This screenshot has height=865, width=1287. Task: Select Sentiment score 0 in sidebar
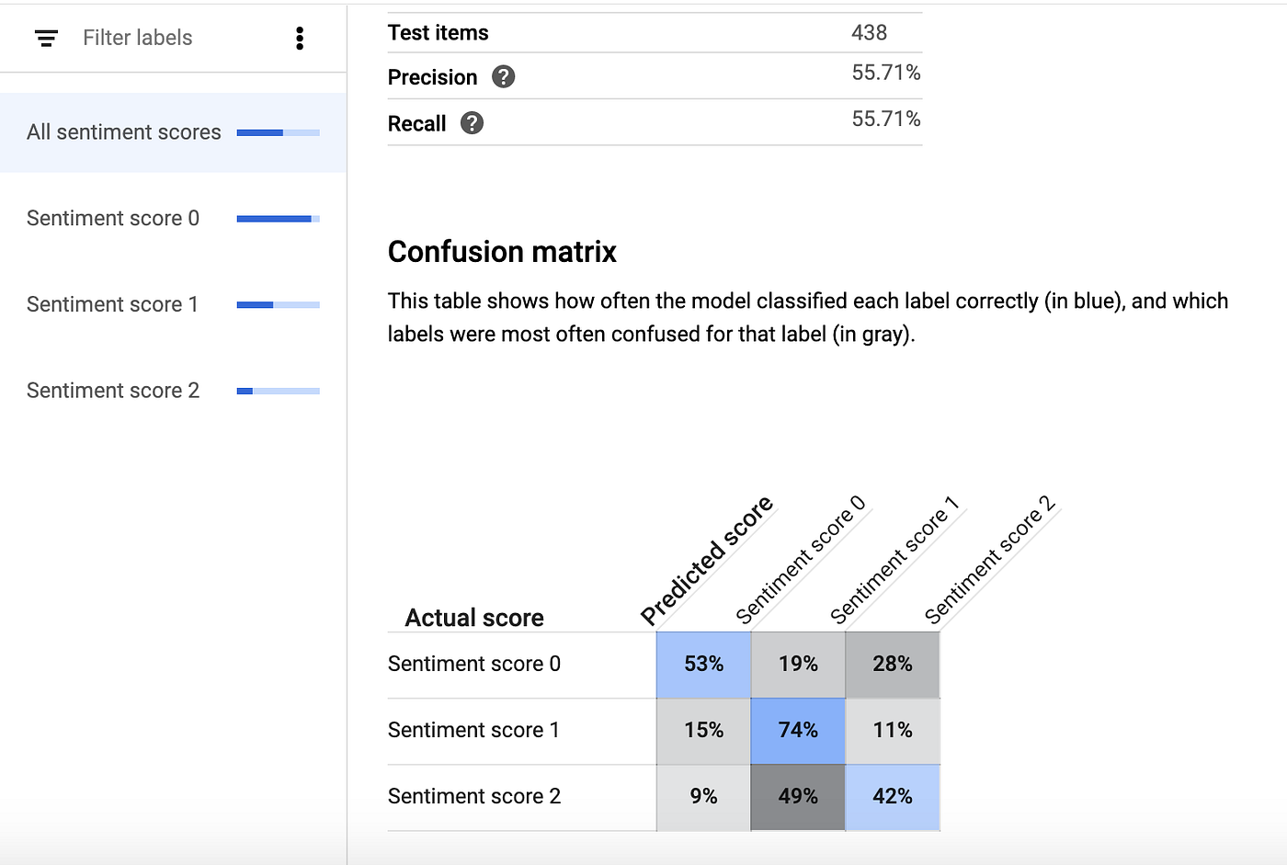pos(113,219)
